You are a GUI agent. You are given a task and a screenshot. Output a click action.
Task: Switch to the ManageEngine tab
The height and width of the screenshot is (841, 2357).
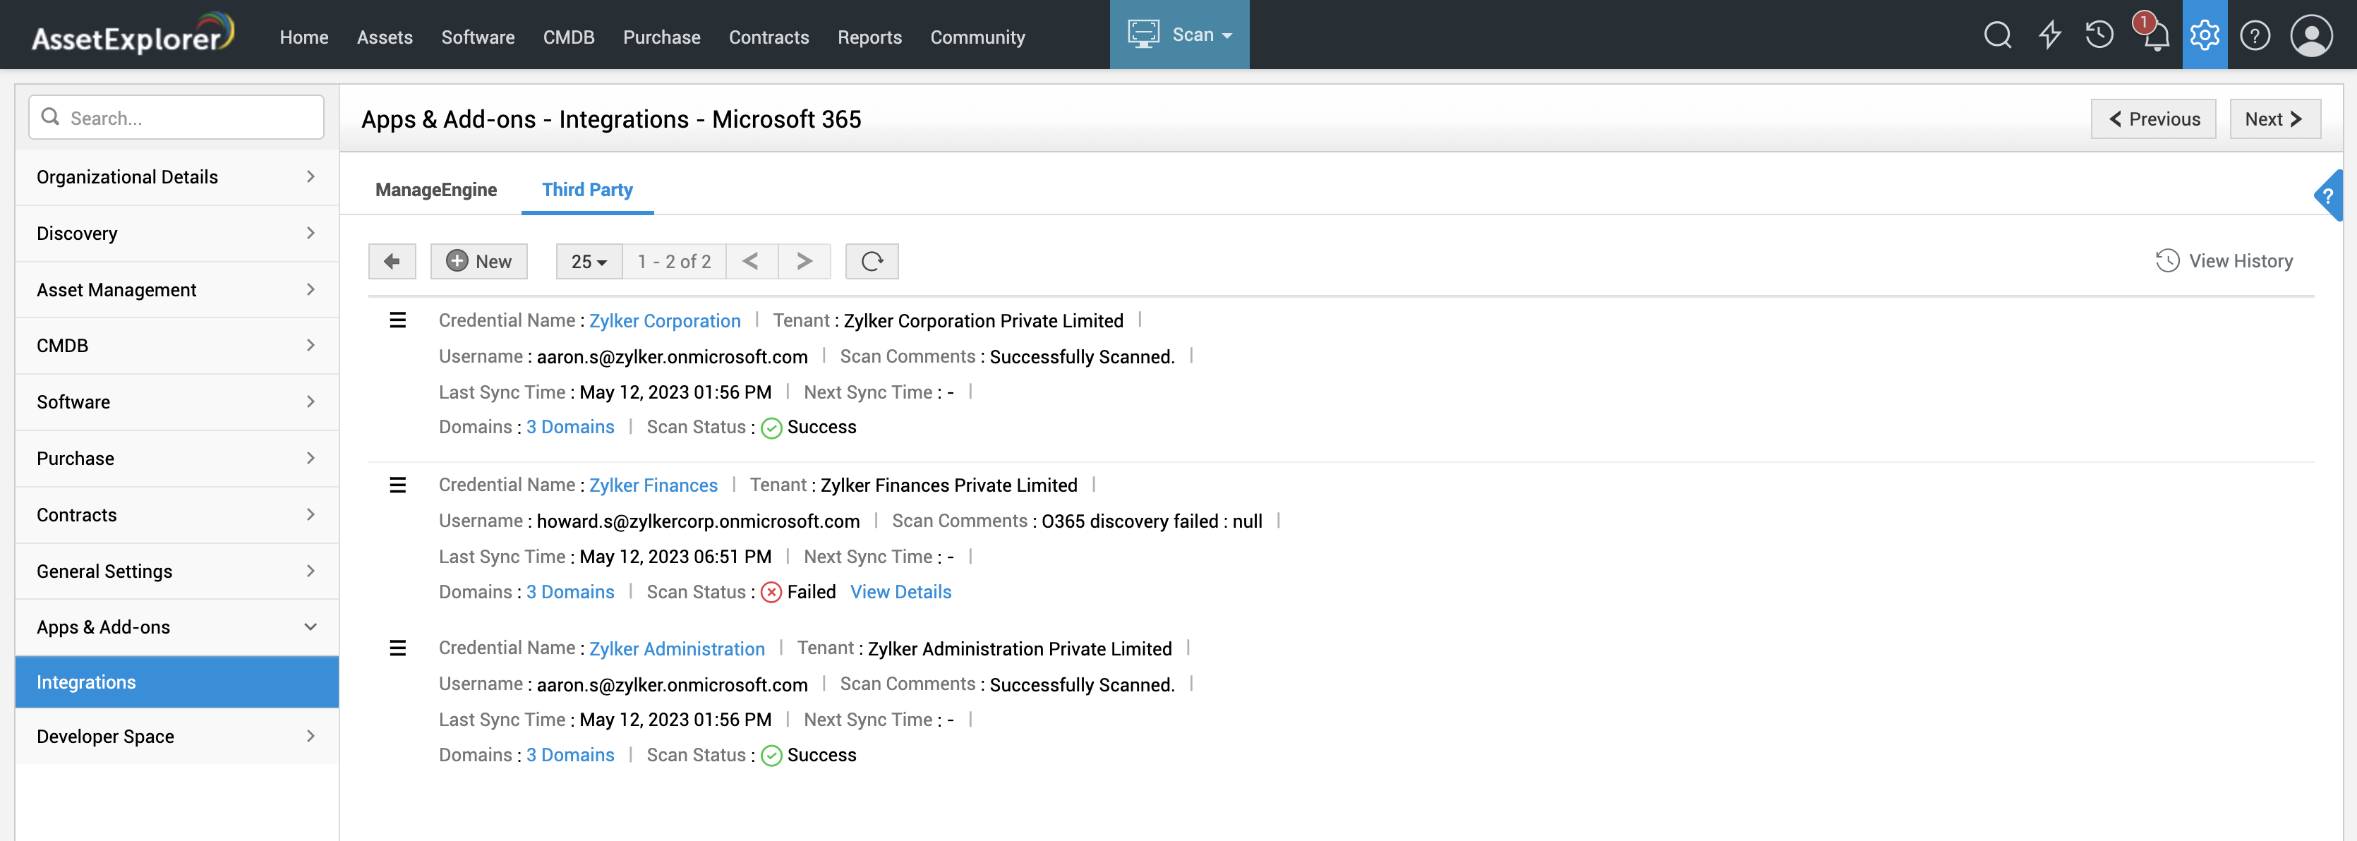click(435, 189)
